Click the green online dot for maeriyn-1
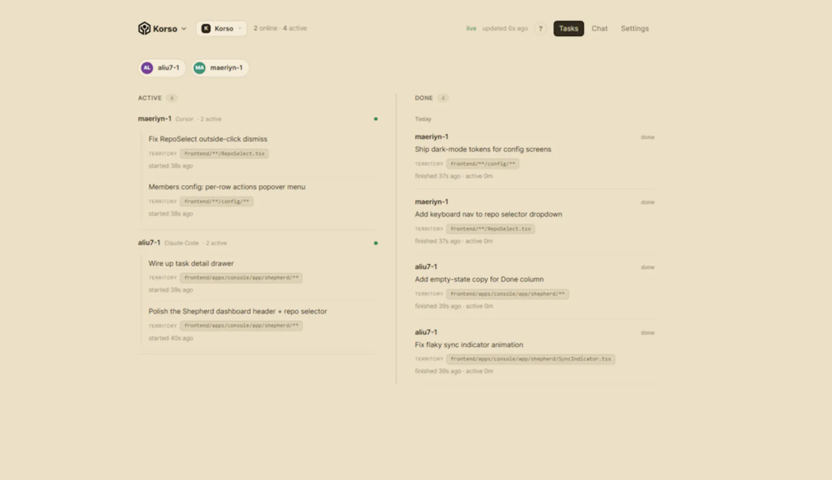This screenshot has width=832, height=480. pyautogui.click(x=375, y=119)
